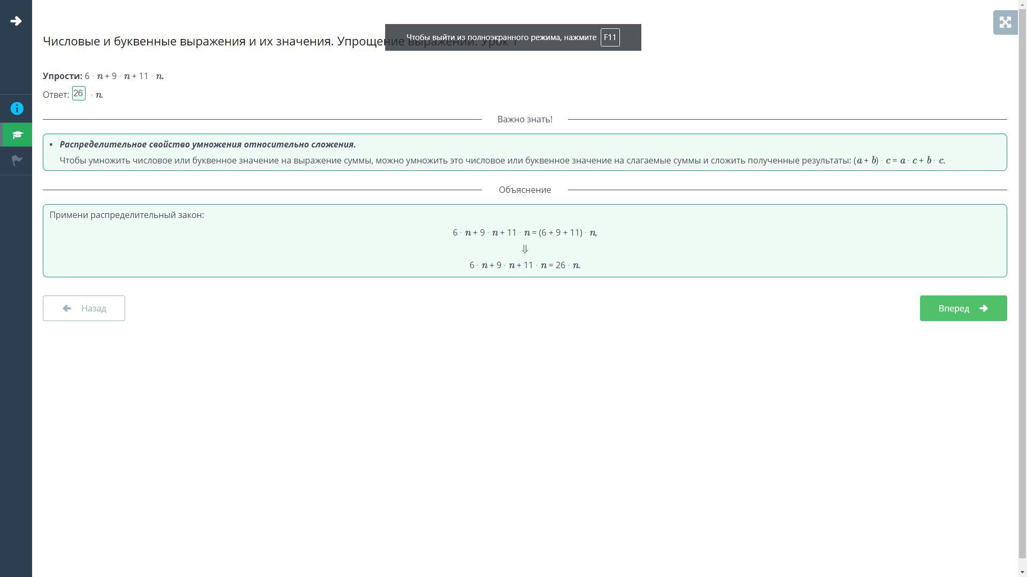Select the graduation cap lesson icon

[17, 135]
